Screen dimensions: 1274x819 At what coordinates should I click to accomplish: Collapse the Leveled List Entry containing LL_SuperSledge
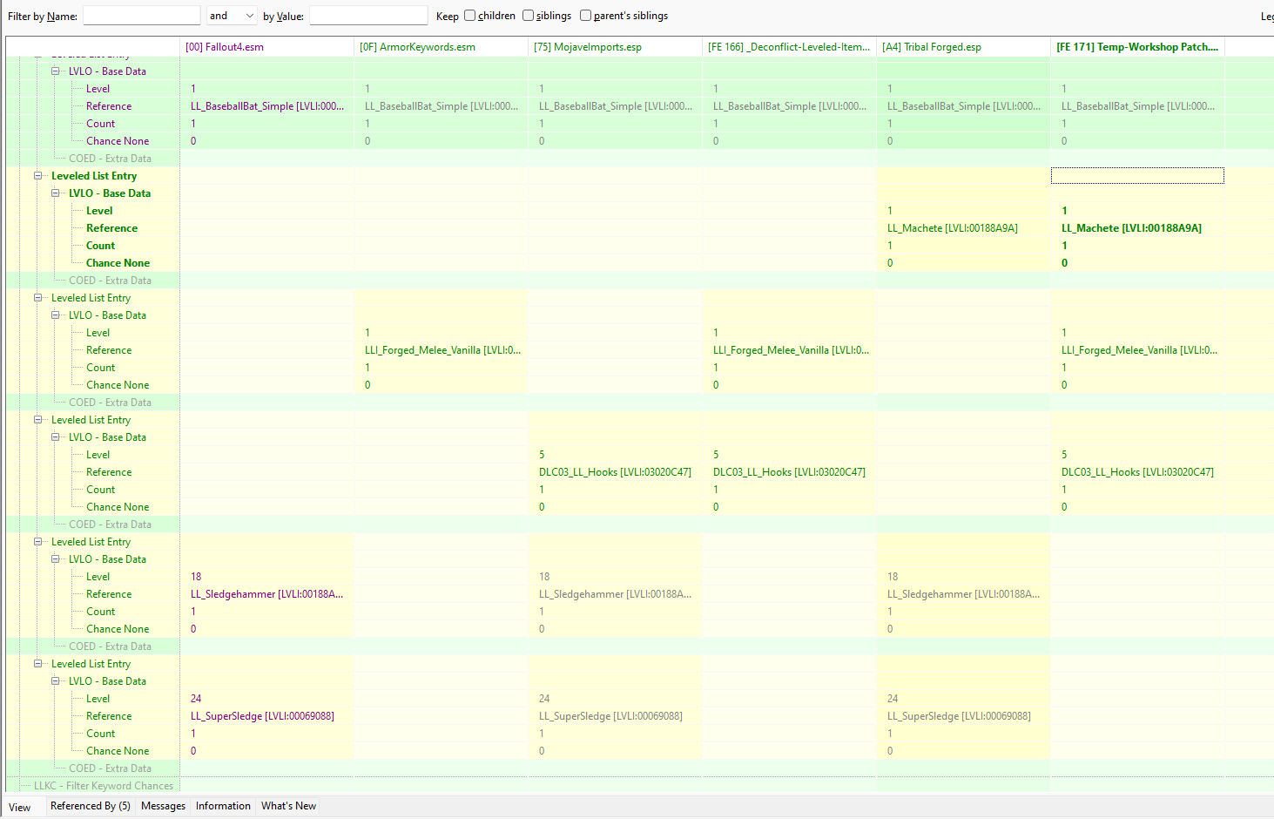click(x=38, y=664)
